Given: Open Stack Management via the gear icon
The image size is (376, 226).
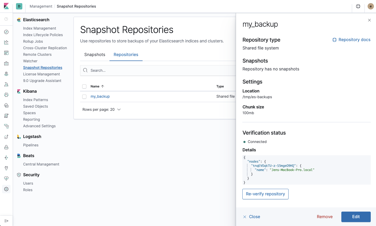Looking at the screenshot, I should point(6,189).
